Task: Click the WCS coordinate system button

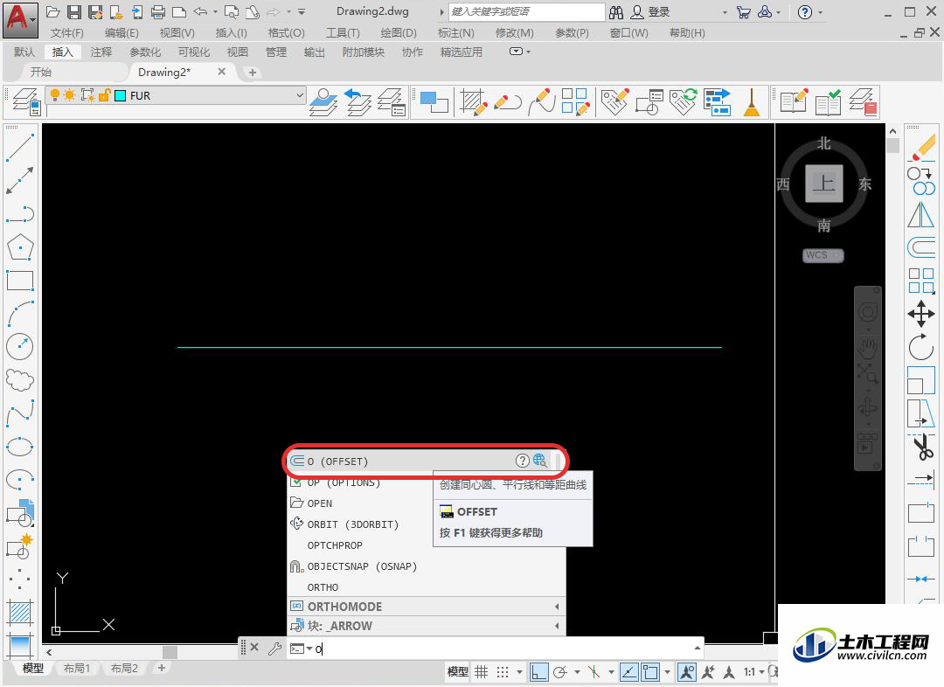Action: pyautogui.click(x=823, y=255)
